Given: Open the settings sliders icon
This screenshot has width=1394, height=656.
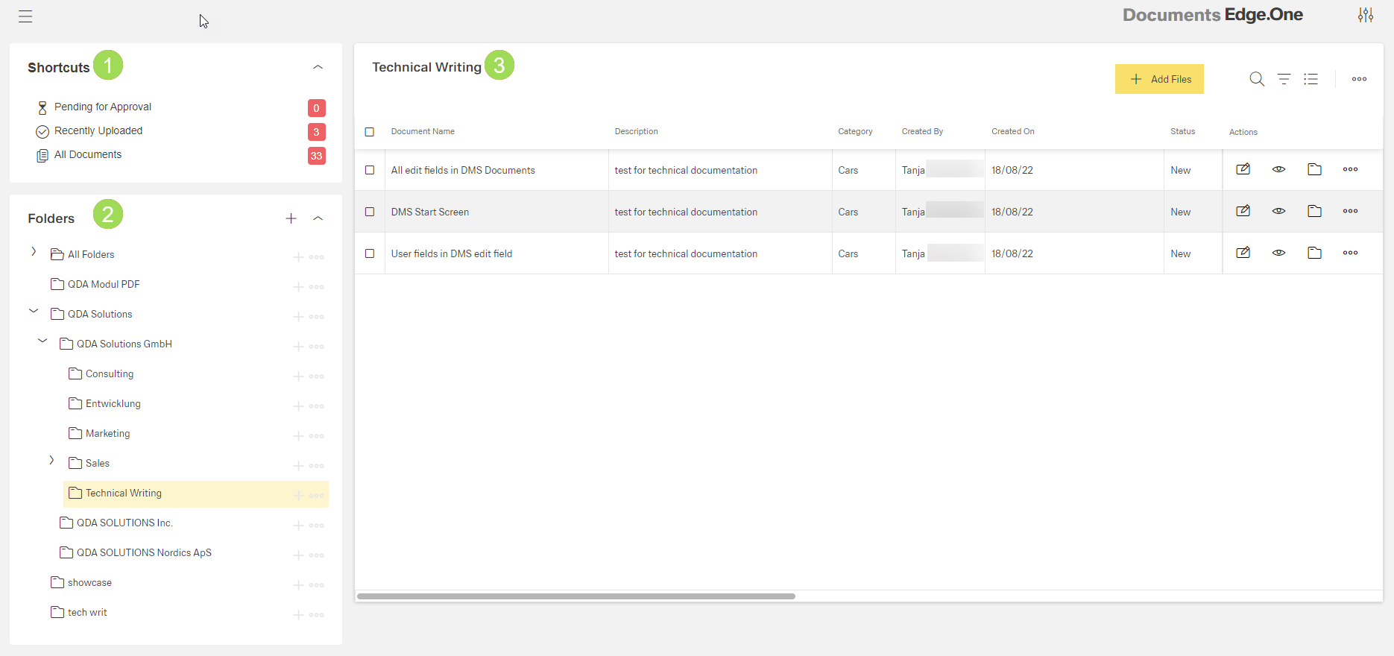Looking at the screenshot, I should tap(1365, 16).
